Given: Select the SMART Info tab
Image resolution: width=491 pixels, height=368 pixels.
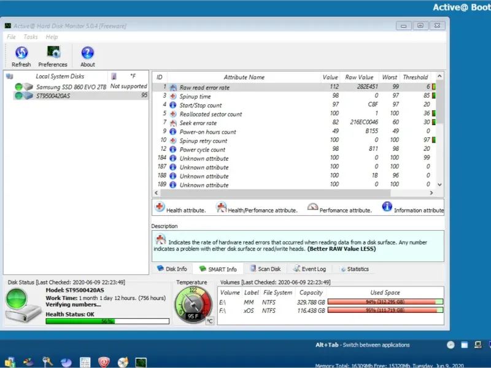Looking at the screenshot, I should (218, 269).
